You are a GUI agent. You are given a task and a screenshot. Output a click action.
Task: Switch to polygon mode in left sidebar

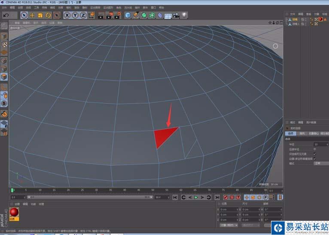pyautogui.click(x=4, y=77)
